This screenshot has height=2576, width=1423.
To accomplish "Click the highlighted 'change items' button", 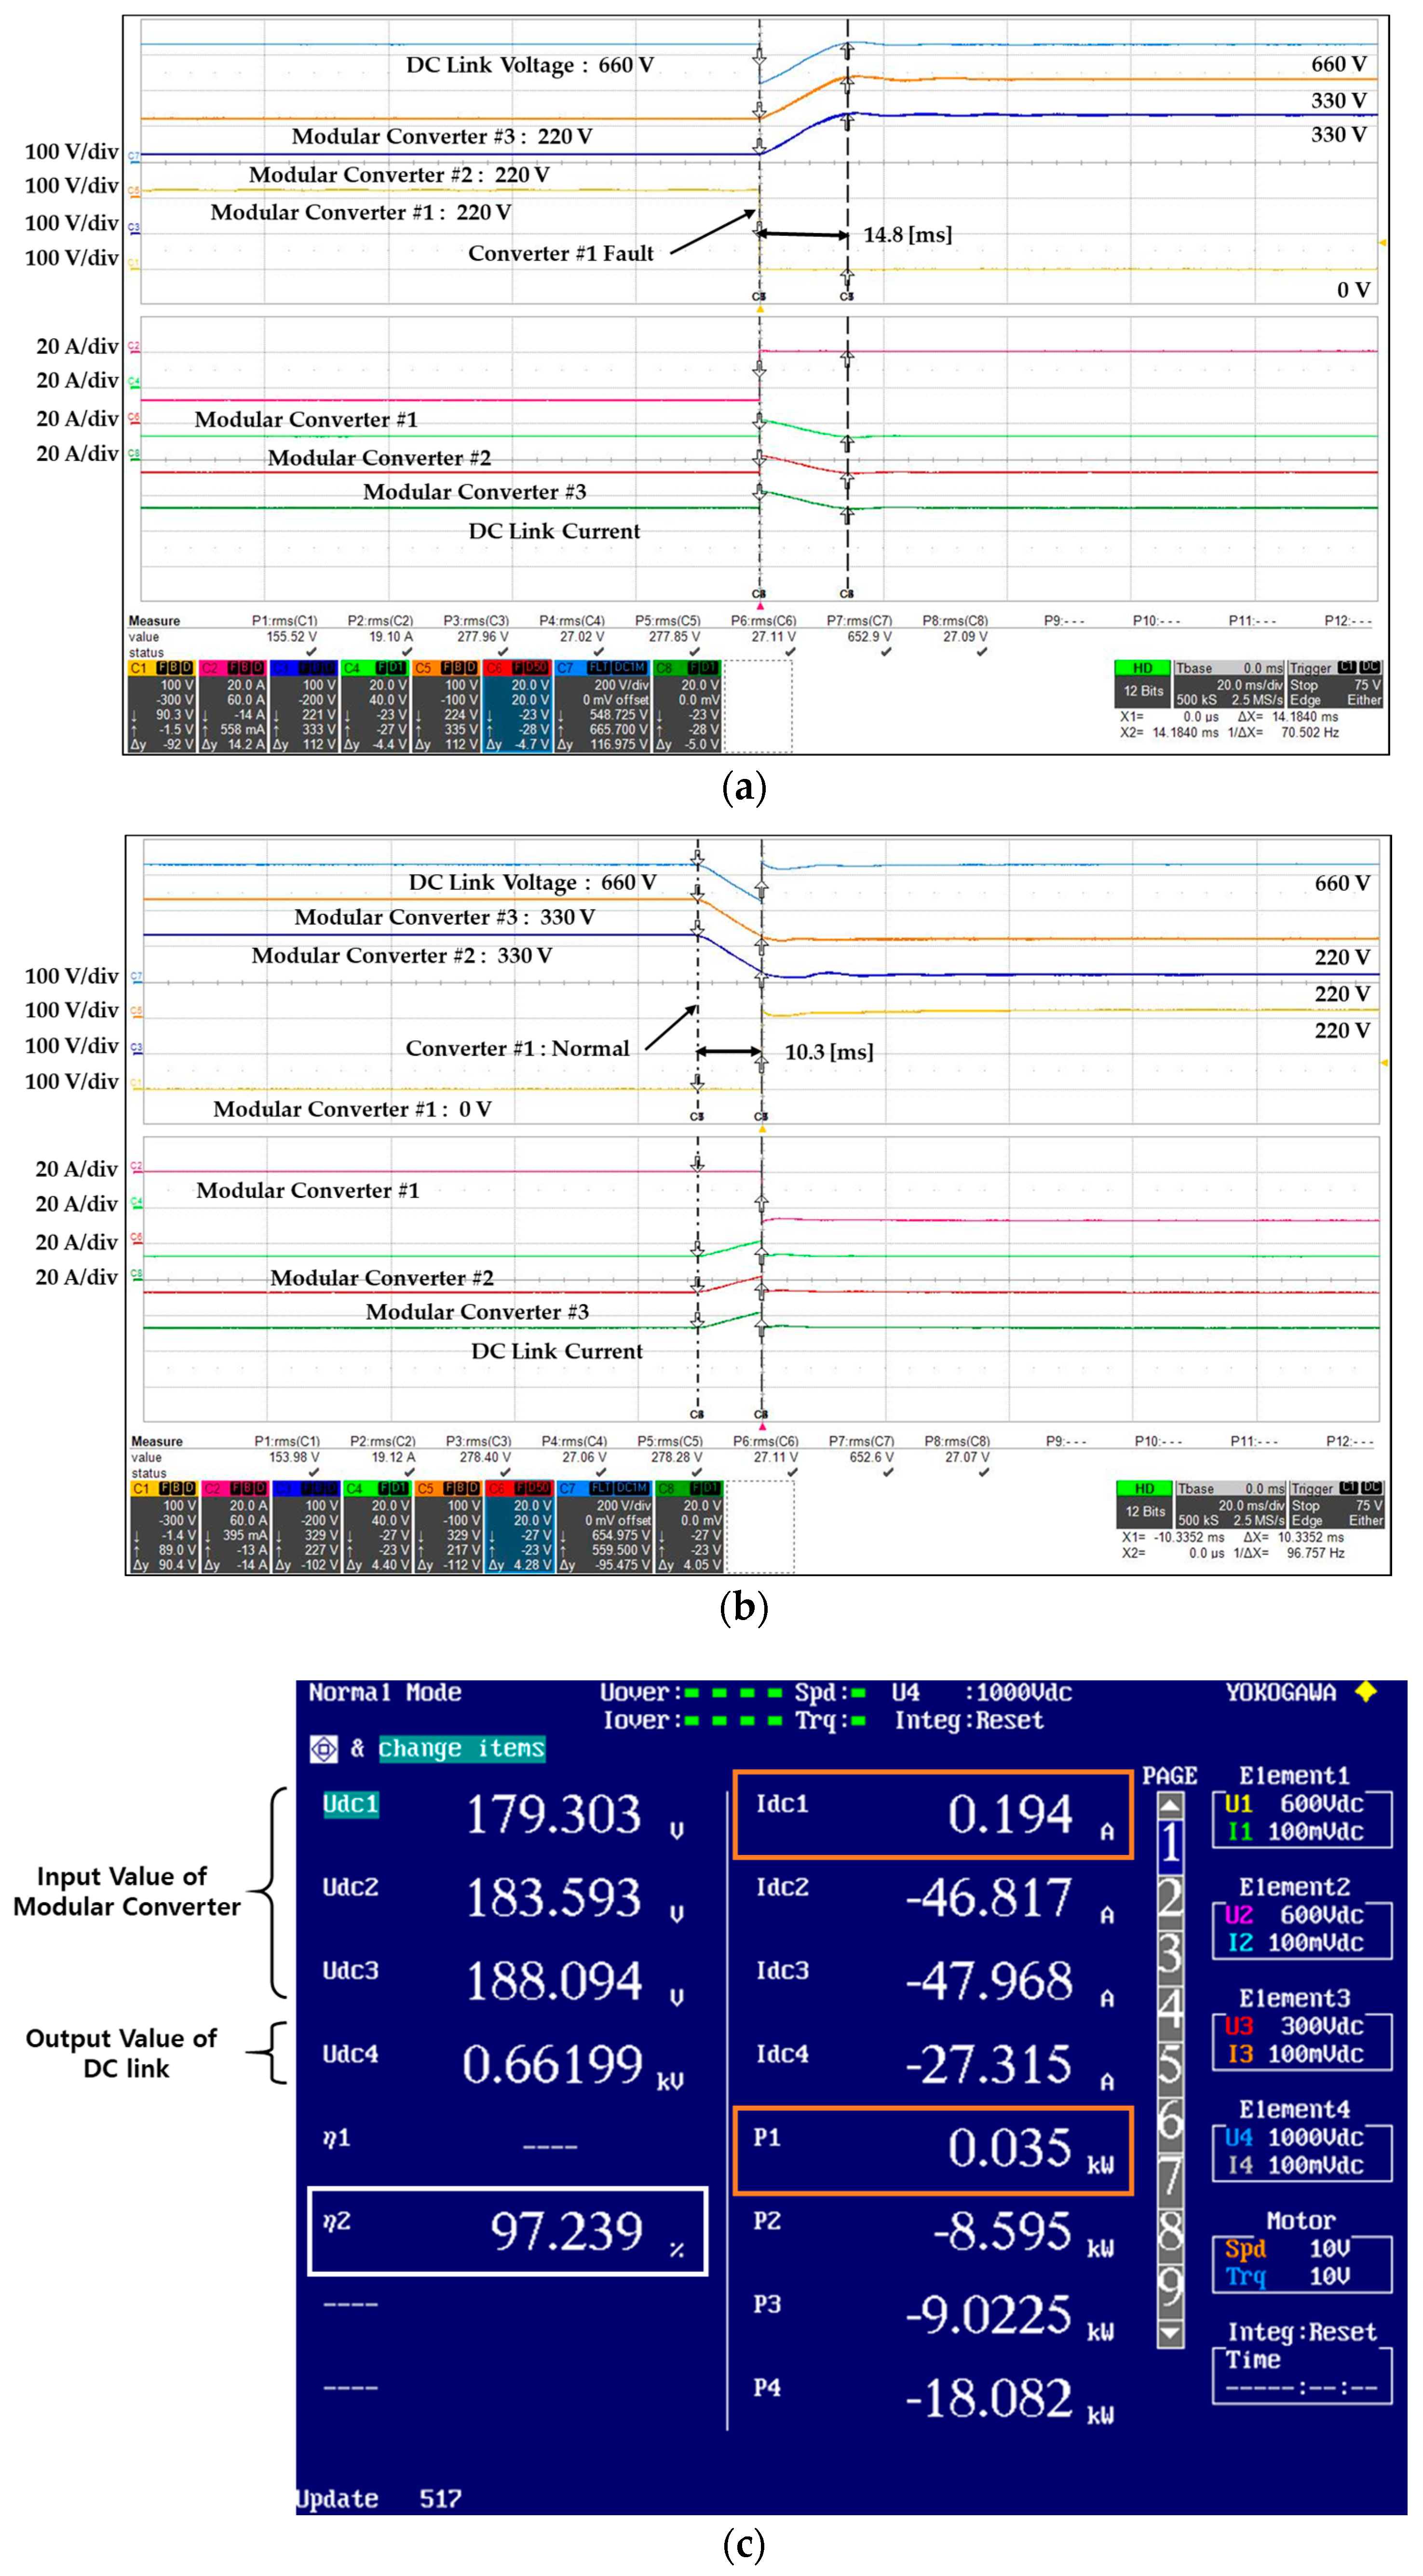I will (x=462, y=1749).
